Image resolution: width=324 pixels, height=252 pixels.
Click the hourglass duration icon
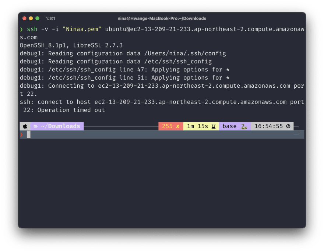pyautogui.click(x=214, y=126)
